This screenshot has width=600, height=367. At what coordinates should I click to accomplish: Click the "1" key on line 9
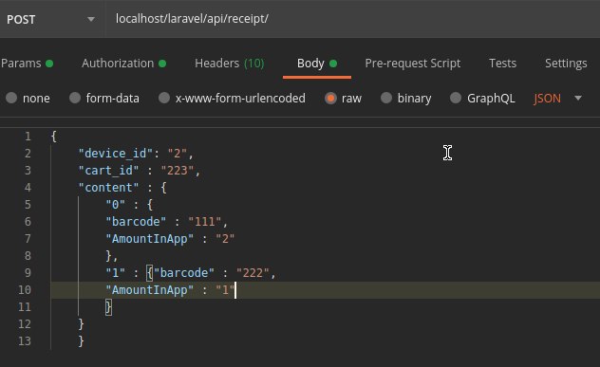coord(115,272)
